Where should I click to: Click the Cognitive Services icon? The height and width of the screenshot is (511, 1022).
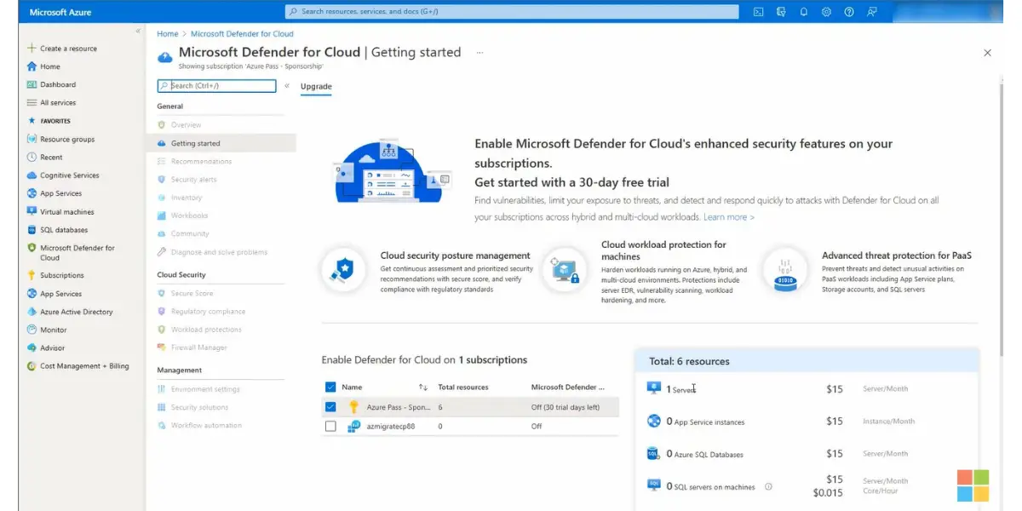[32, 175]
